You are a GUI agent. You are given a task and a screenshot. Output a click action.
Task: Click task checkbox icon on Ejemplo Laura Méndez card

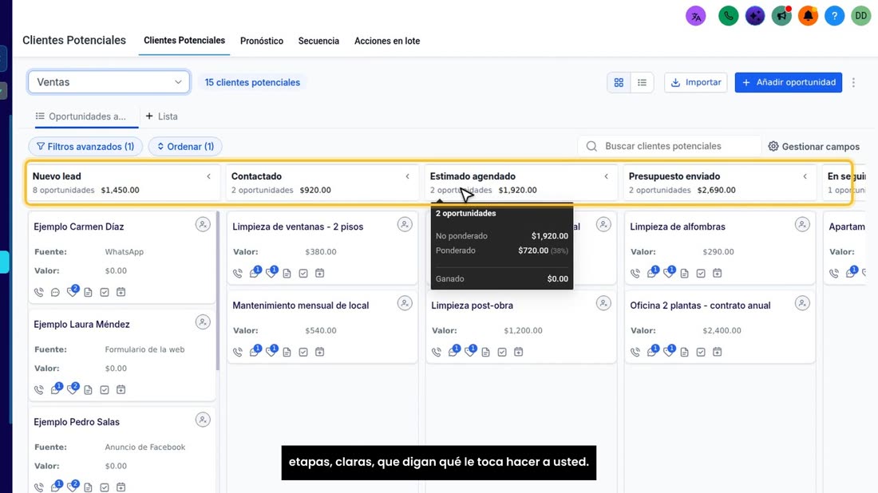104,389
